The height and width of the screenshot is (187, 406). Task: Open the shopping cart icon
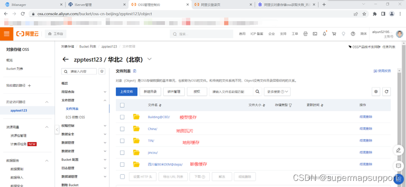coord(334,34)
